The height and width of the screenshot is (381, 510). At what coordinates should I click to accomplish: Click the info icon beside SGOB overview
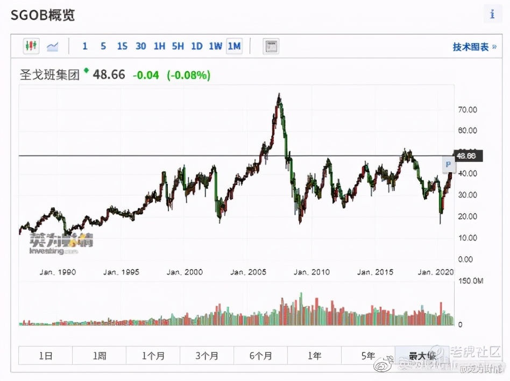coord(492,14)
